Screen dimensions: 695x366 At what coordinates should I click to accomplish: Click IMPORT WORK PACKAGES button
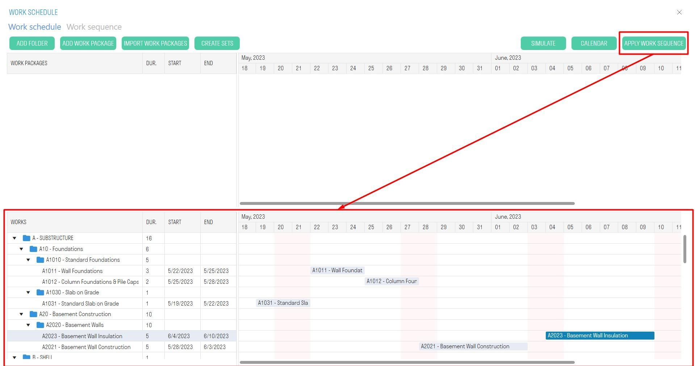pos(155,43)
